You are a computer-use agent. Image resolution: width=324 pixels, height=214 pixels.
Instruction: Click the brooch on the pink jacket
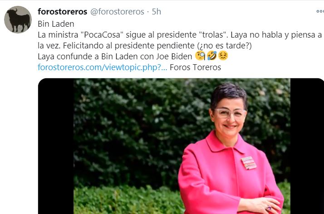(249, 163)
